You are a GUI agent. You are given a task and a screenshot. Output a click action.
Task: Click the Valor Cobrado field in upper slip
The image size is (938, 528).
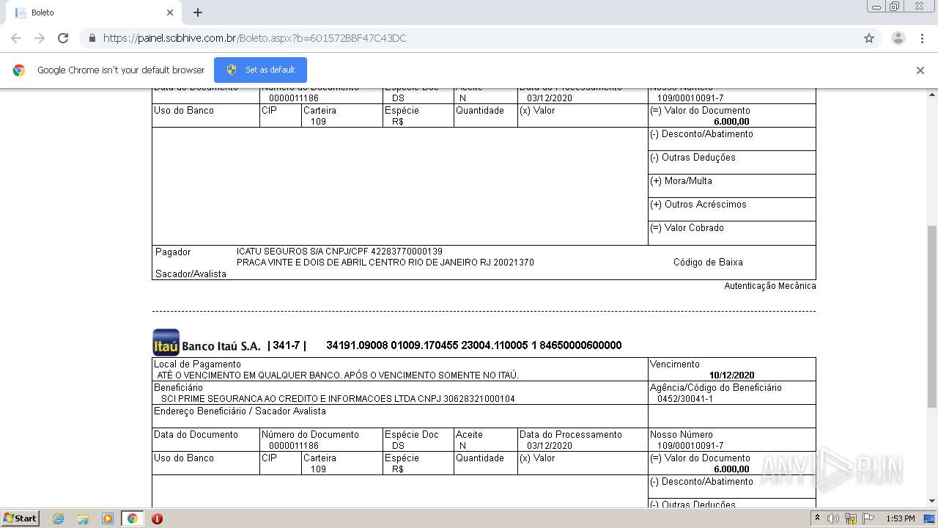(x=732, y=233)
